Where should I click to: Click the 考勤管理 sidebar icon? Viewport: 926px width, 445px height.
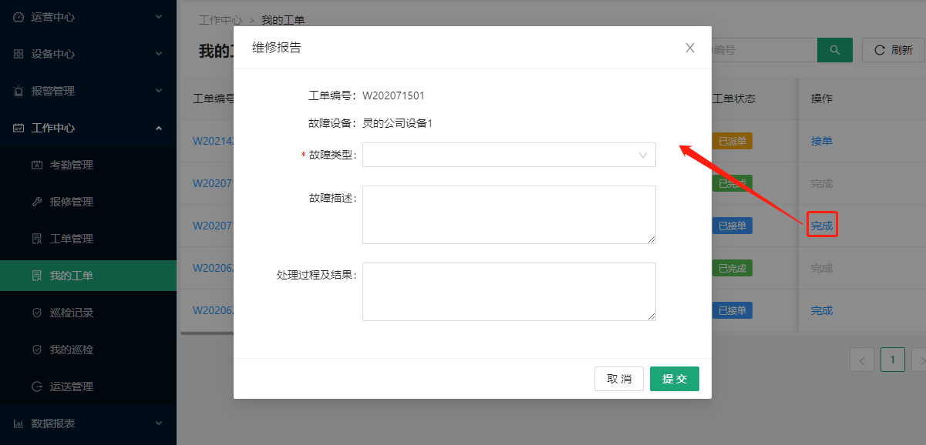[x=36, y=165]
